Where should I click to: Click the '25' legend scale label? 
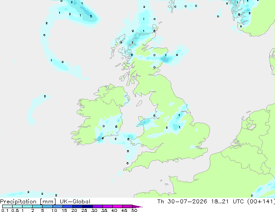click(x=84, y=210)
